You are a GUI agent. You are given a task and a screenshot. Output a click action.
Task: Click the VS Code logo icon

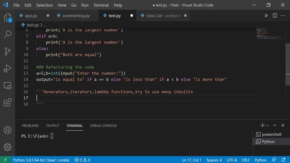tap(5, 5)
